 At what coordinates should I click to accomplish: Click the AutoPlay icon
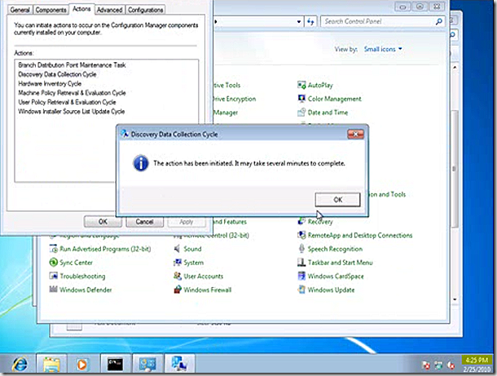(x=301, y=85)
